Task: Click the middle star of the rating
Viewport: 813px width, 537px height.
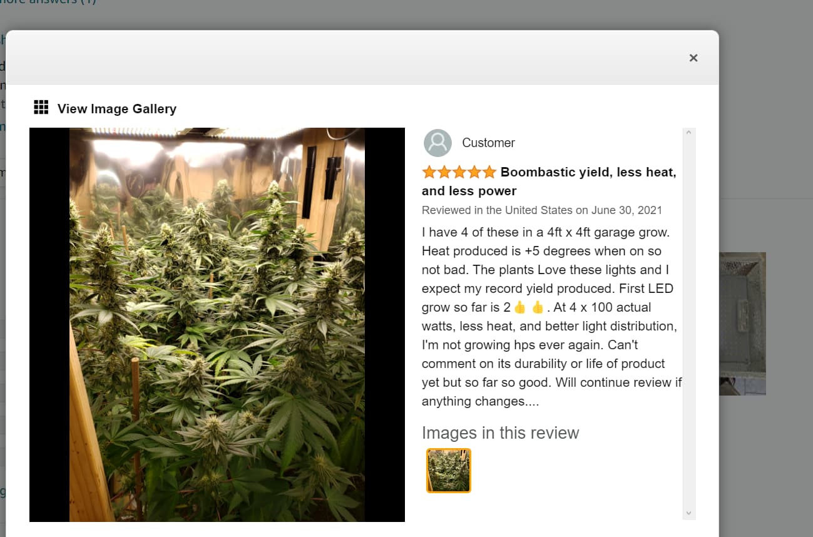Action: (x=459, y=171)
